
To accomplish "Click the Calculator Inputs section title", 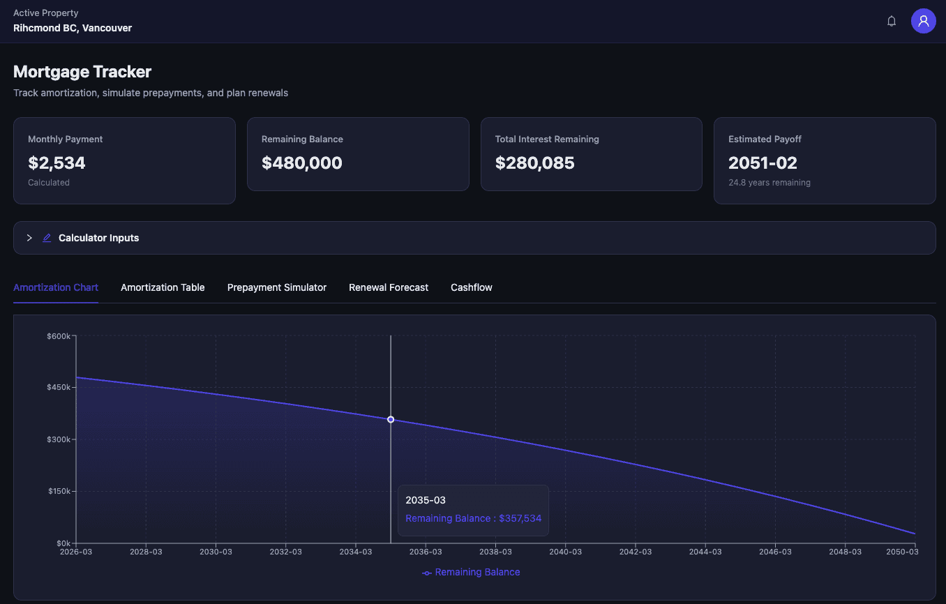I will [x=98, y=238].
